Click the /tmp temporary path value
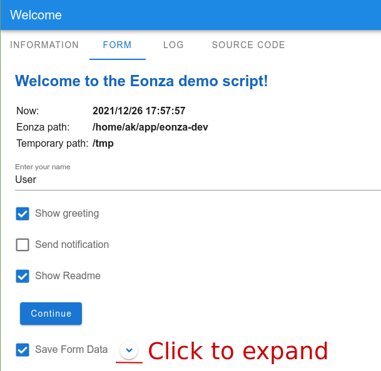Screen dimensions: 381x371 point(103,144)
